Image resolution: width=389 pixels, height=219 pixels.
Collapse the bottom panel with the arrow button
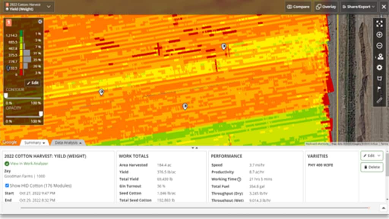point(383,208)
